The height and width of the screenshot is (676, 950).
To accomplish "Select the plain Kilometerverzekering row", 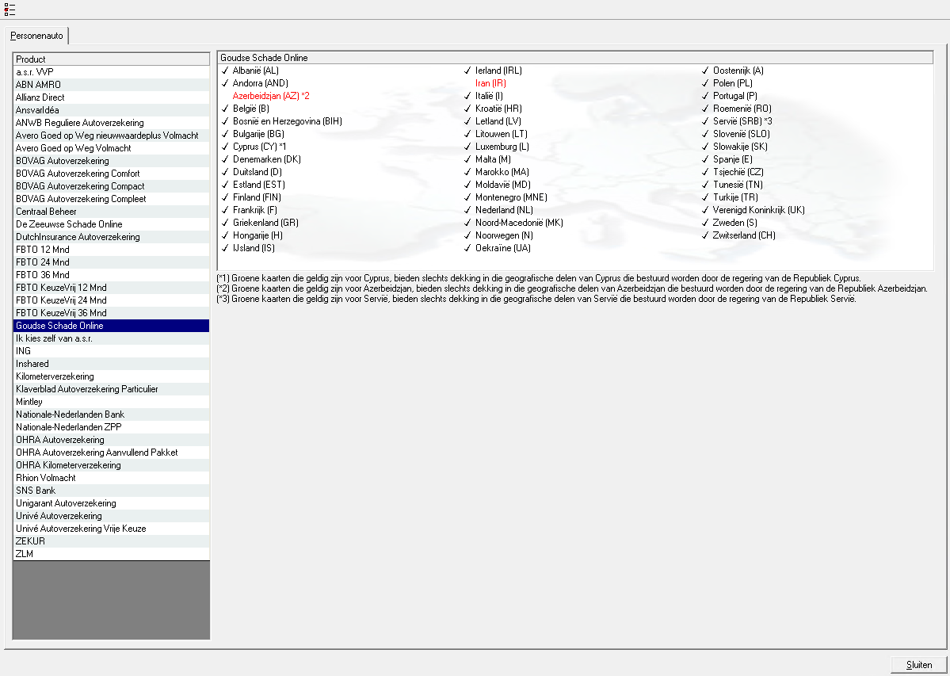I will pos(111,376).
